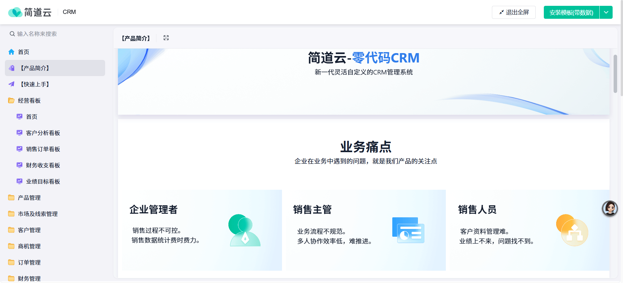Click the text 销售数据统计费时费力。
623x283 pixels.
(x=165, y=240)
